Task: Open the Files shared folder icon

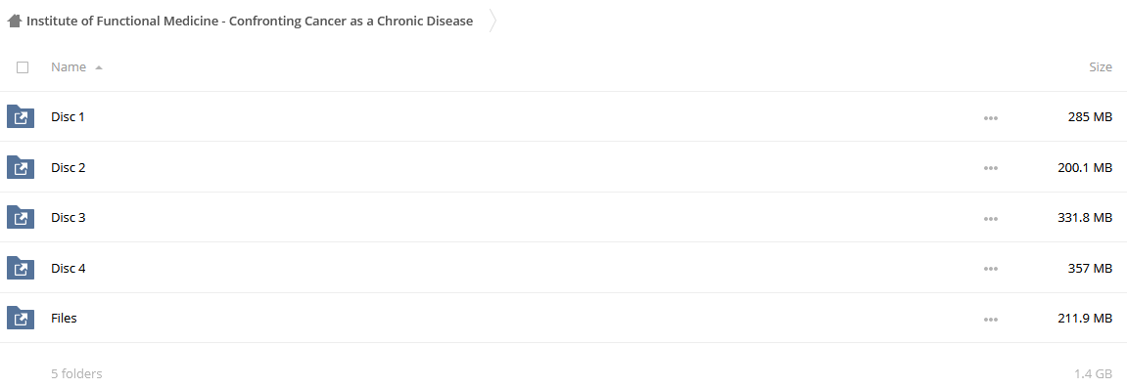Action: [21, 318]
